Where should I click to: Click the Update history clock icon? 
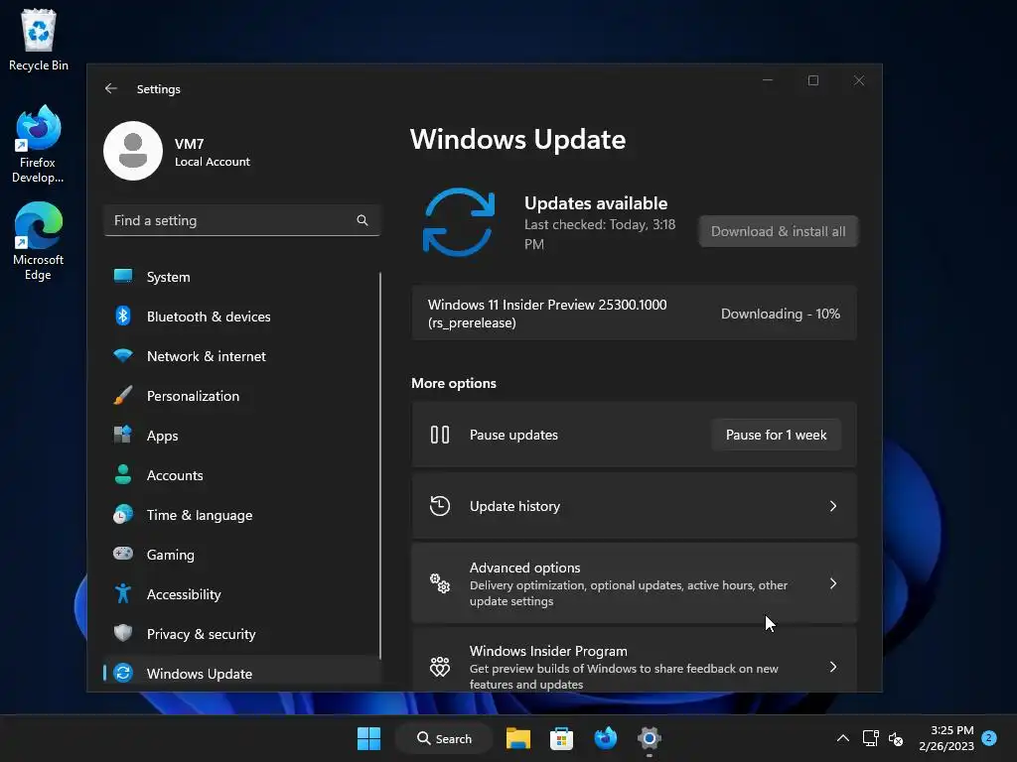(440, 506)
